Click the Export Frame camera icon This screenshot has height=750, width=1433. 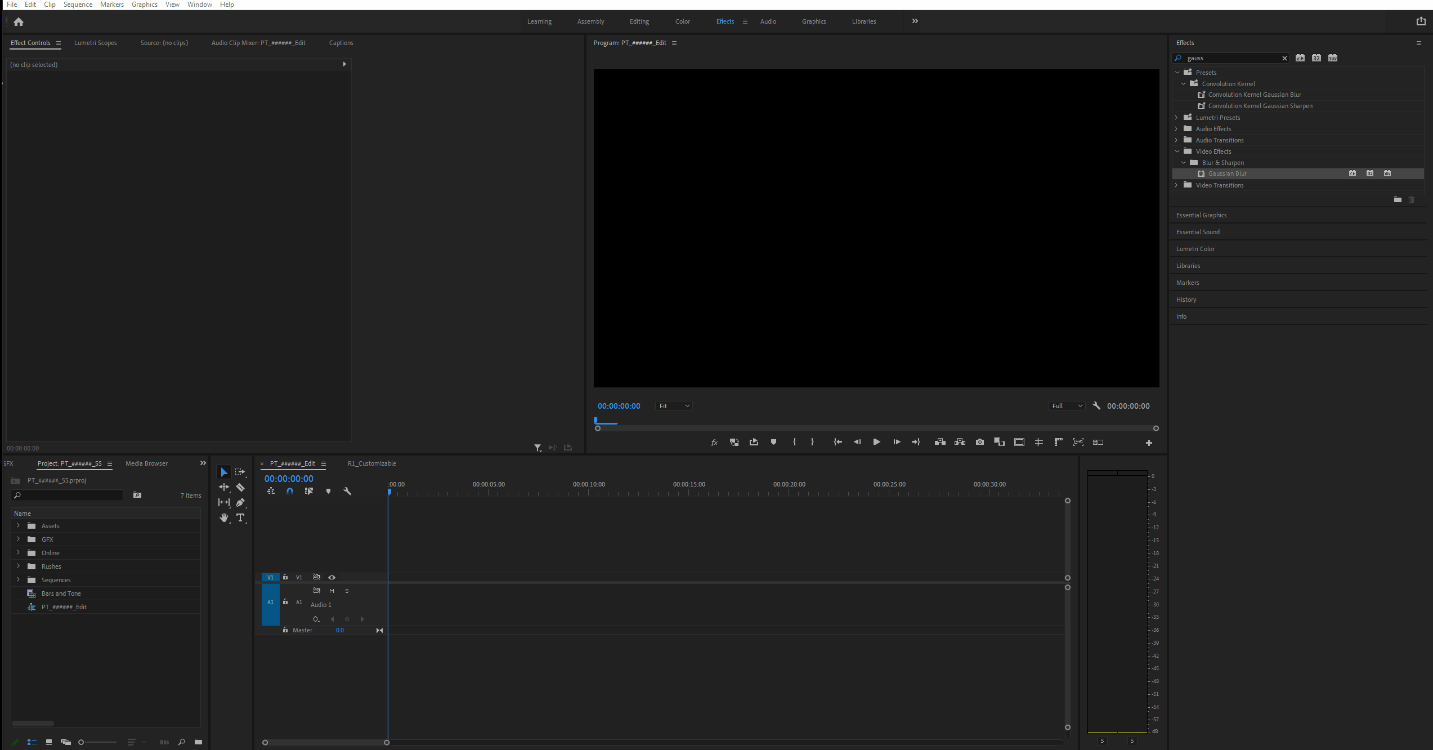point(979,442)
